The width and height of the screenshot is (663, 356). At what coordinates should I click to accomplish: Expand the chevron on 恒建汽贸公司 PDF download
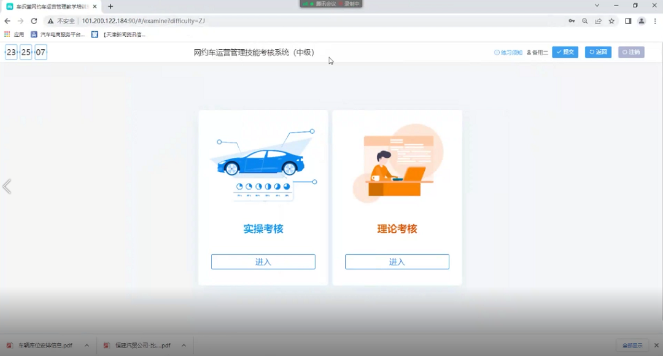click(184, 345)
